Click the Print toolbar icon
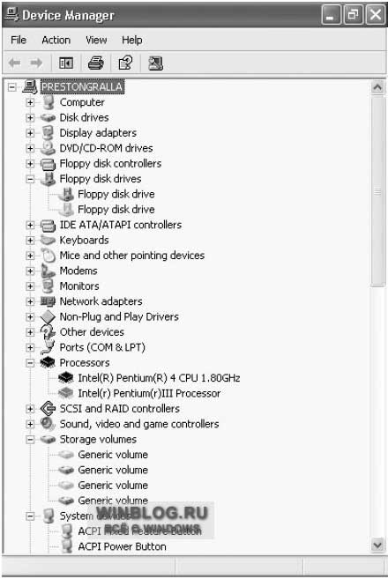 (96, 63)
